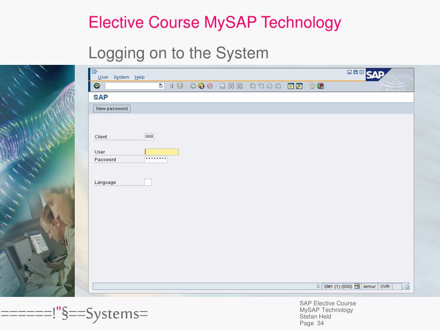Click the First Page icon
Viewport: 440px width, 330px height.
click(x=253, y=86)
